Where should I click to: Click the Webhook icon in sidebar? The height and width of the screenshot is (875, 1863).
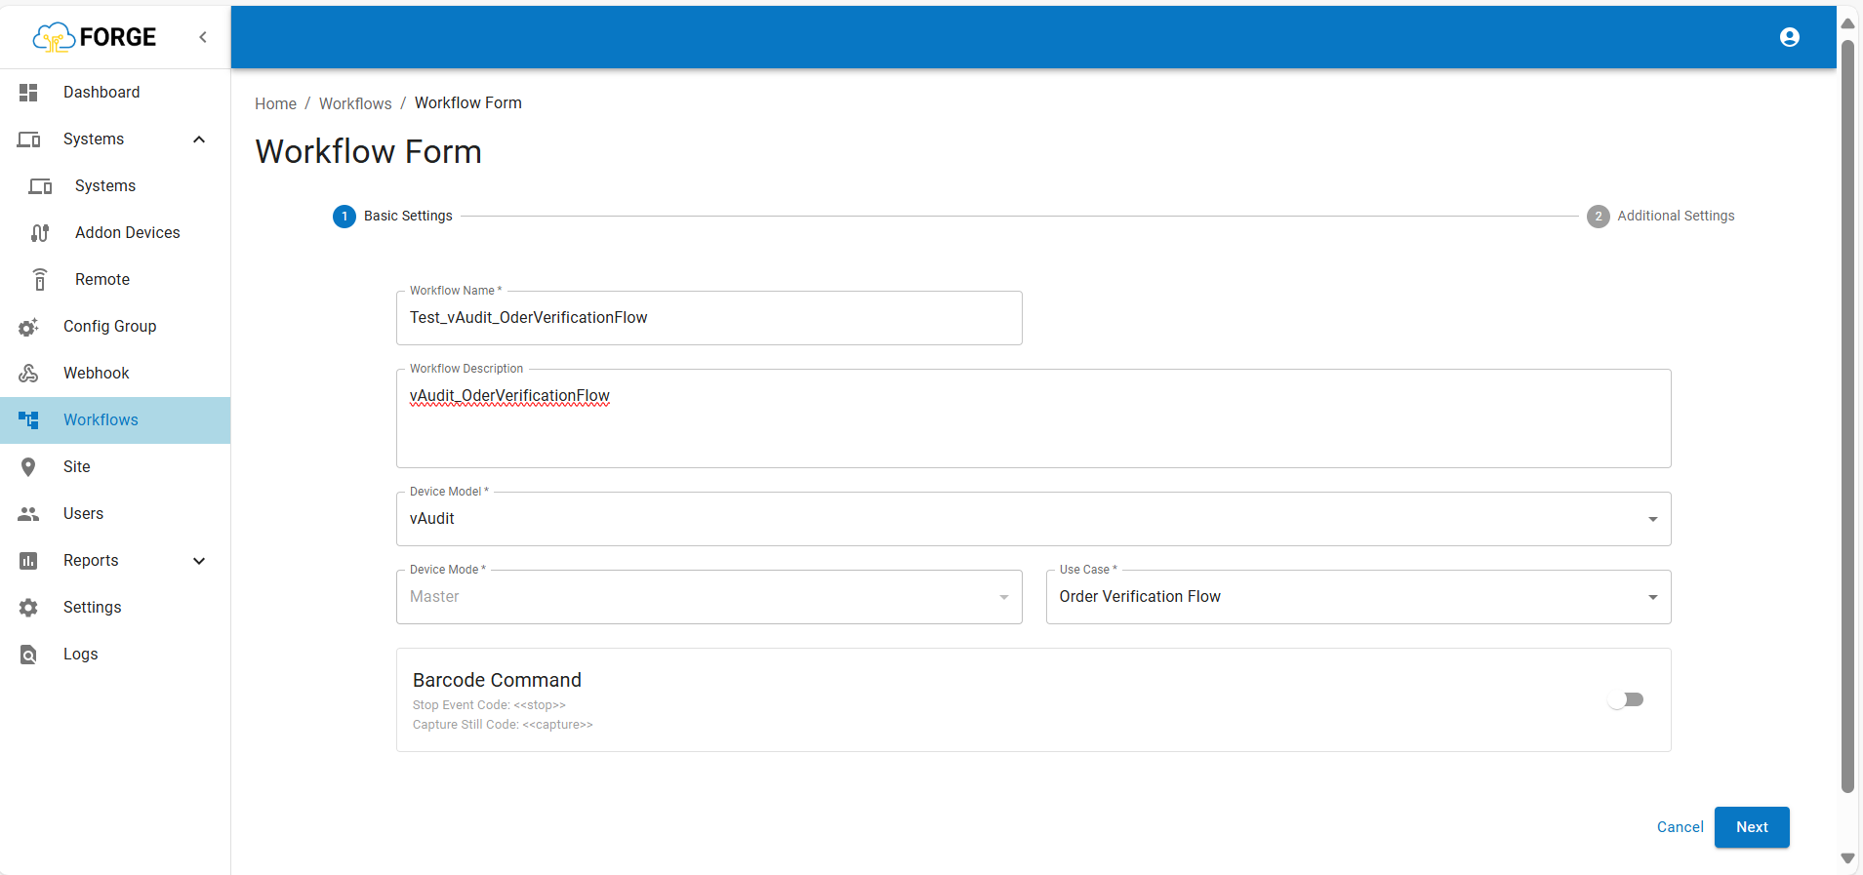pyautogui.click(x=28, y=374)
